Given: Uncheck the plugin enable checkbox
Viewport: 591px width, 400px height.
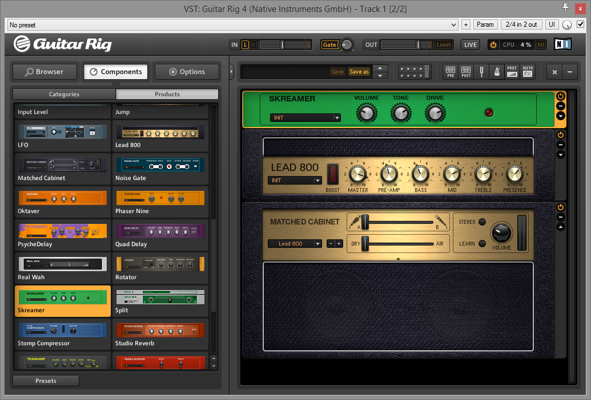Looking at the screenshot, I should pos(581,25).
